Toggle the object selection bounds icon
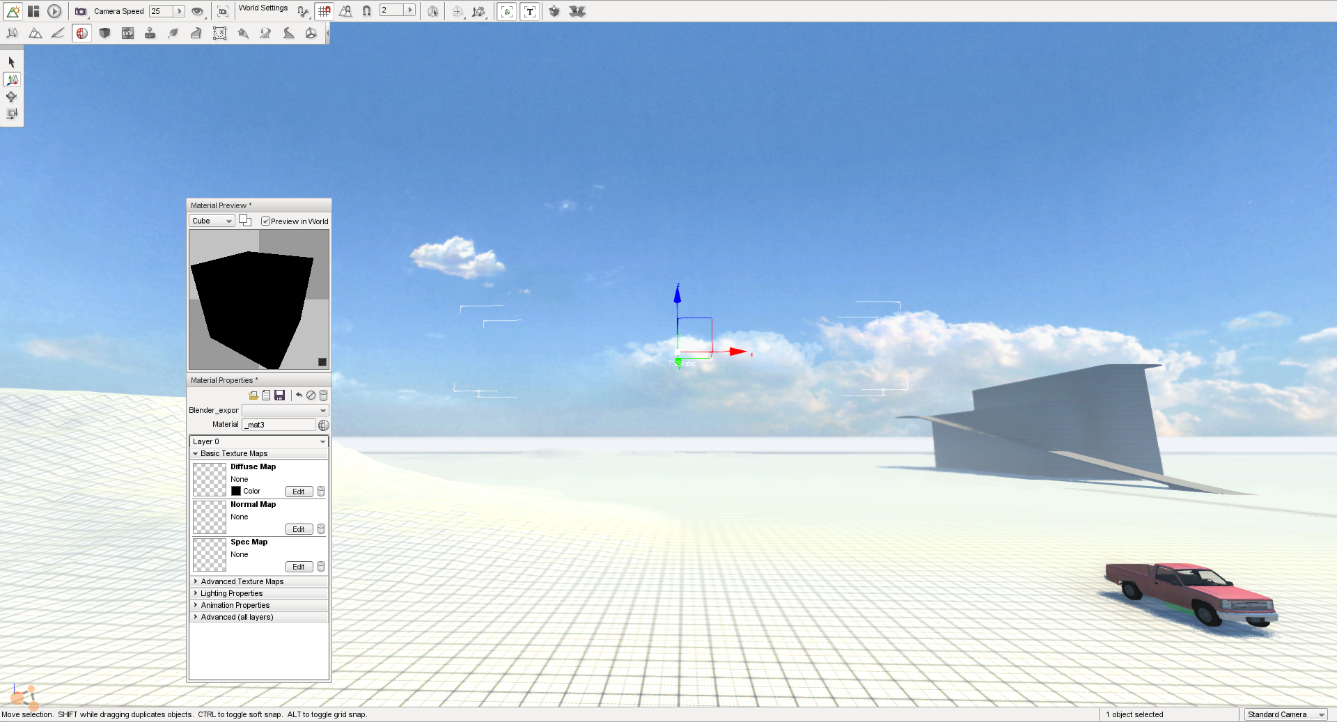Image resolution: width=1337 pixels, height=722 pixels. [x=433, y=11]
